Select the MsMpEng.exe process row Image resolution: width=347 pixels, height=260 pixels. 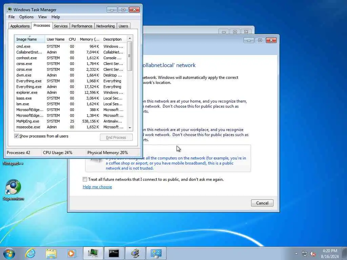[70, 121]
